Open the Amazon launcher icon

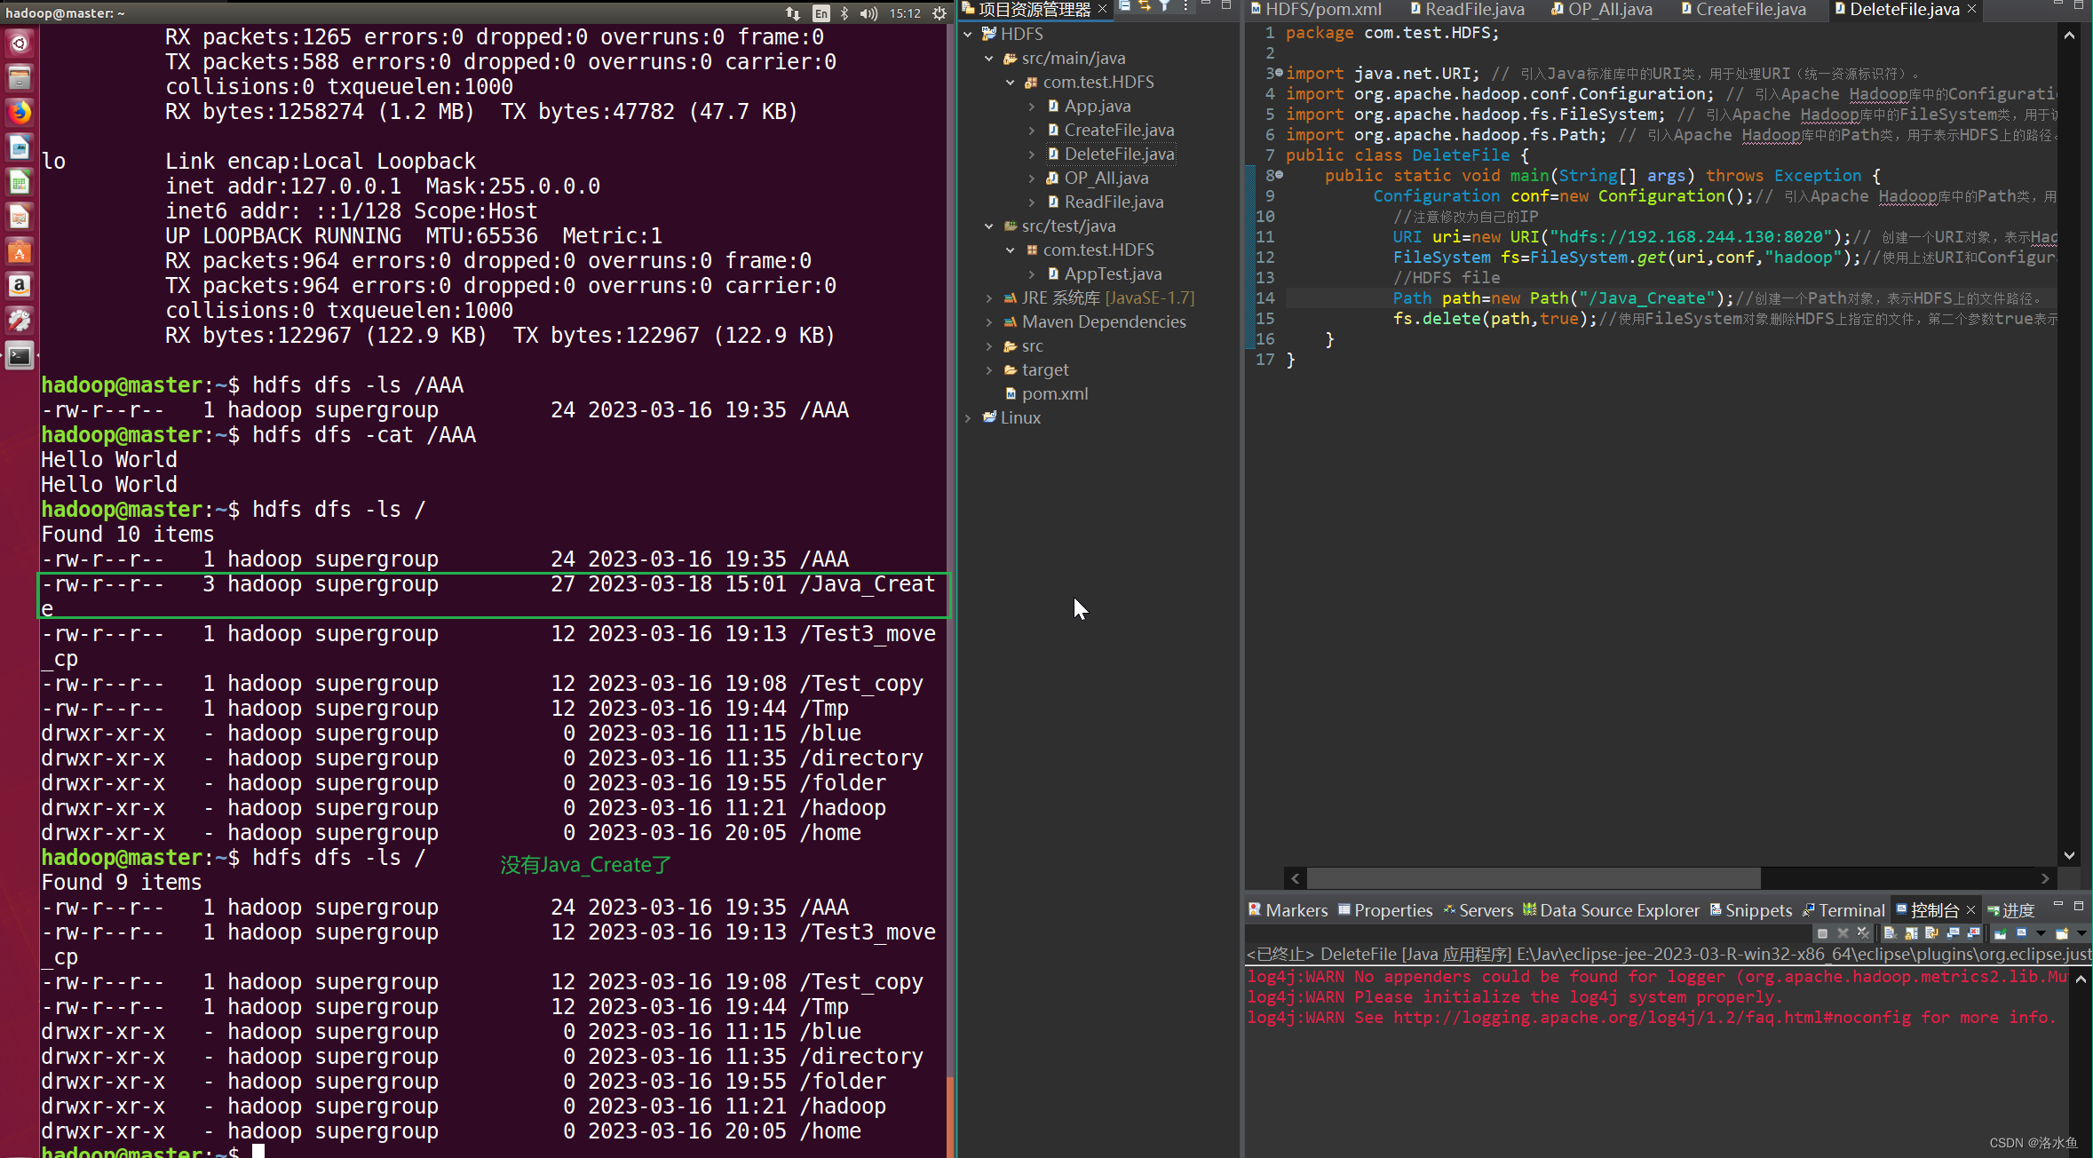click(x=20, y=286)
